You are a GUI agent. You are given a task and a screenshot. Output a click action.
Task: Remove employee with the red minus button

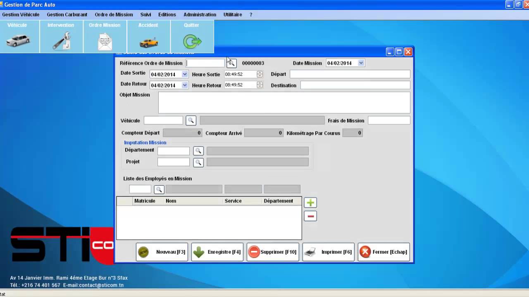tap(310, 216)
